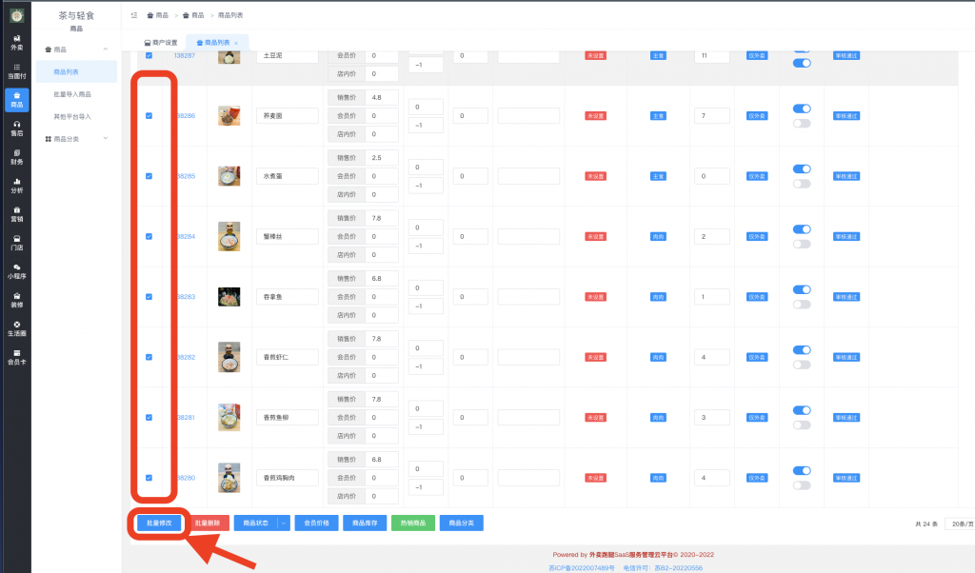Uncheck the checkbox for 荞麦面 row
The height and width of the screenshot is (573, 975).
click(x=149, y=115)
